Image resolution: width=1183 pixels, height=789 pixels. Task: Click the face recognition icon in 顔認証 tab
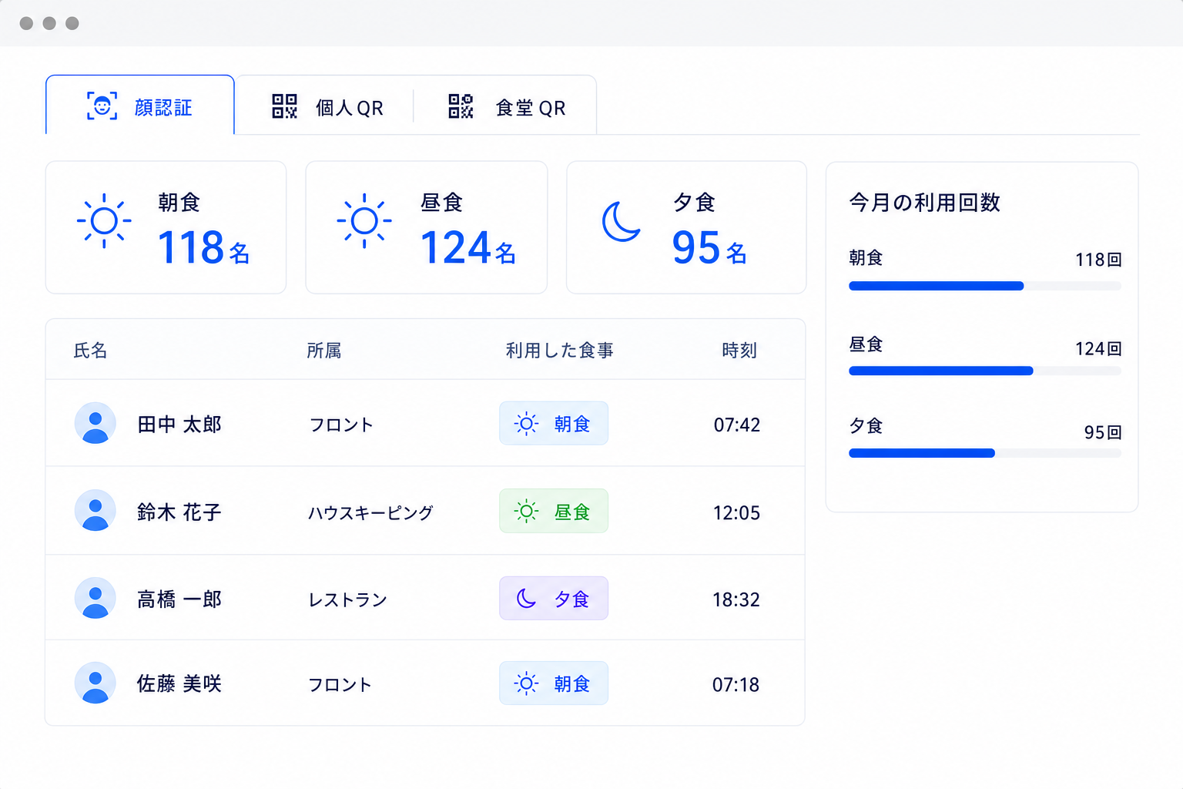click(102, 106)
